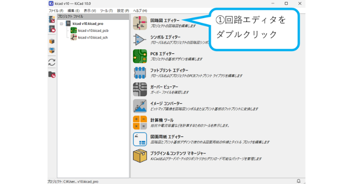Click the PCB エディター title text
The image size is (353, 184).
point(162,53)
